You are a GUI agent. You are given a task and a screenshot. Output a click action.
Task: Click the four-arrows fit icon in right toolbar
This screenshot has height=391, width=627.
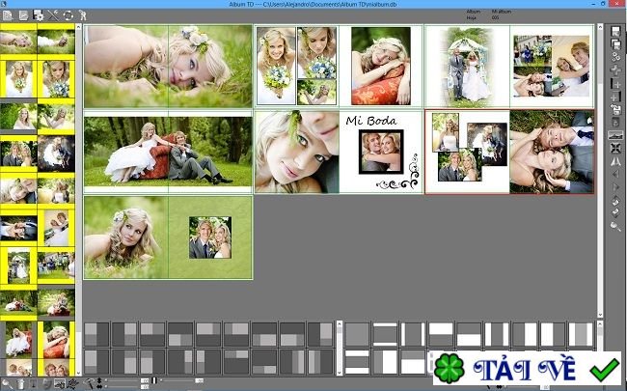click(x=615, y=148)
